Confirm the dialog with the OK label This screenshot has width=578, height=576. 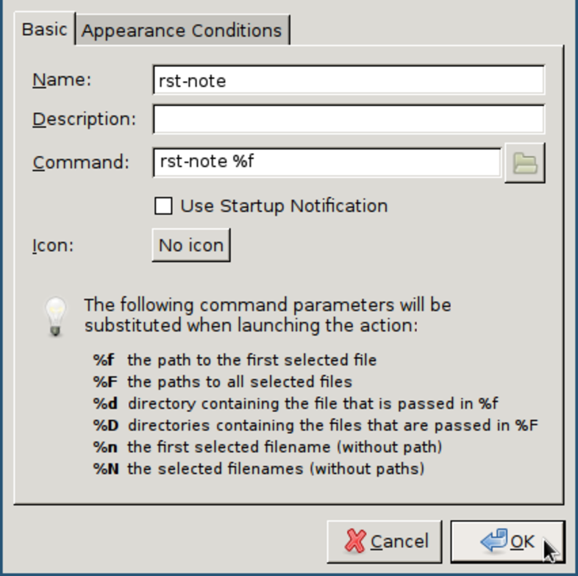[522, 542]
